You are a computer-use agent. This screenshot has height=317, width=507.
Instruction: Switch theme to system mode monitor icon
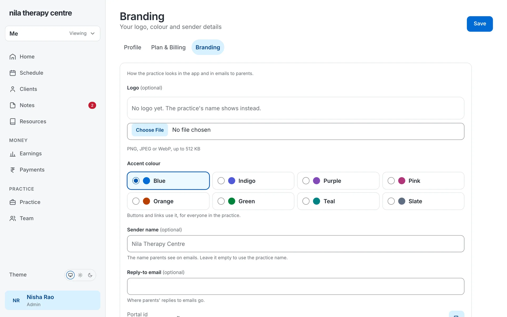(x=71, y=275)
